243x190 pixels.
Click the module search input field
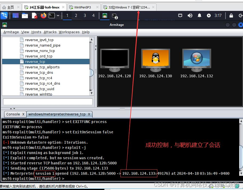48,102
